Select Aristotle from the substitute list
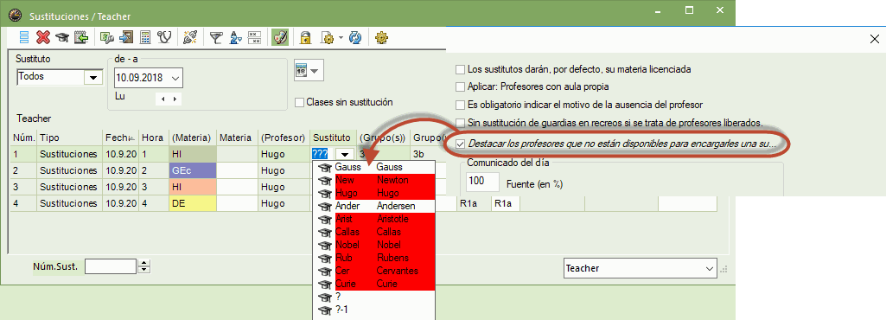The width and height of the screenshot is (886, 320). coord(373,219)
